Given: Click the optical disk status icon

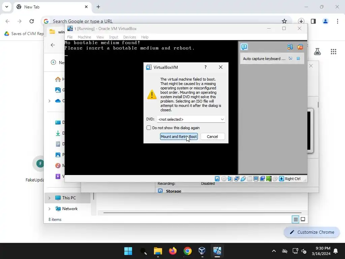Looking at the screenshot, I should coord(224,179).
